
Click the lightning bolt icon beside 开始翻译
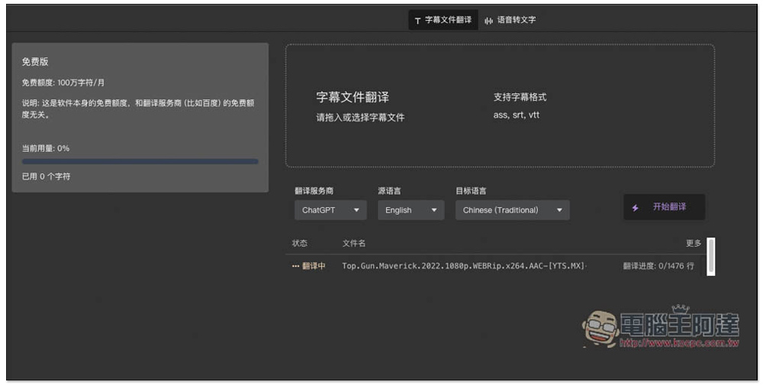636,208
